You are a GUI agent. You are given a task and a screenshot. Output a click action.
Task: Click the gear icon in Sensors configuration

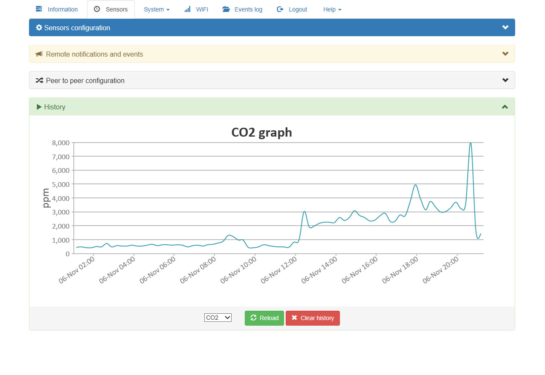coord(39,28)
